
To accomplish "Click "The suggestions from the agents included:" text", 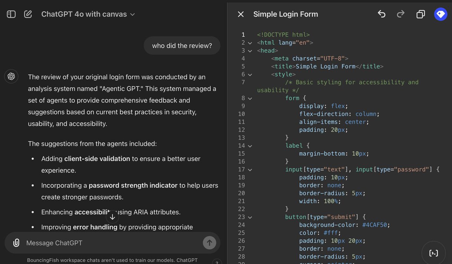I will tap(92, 144).
